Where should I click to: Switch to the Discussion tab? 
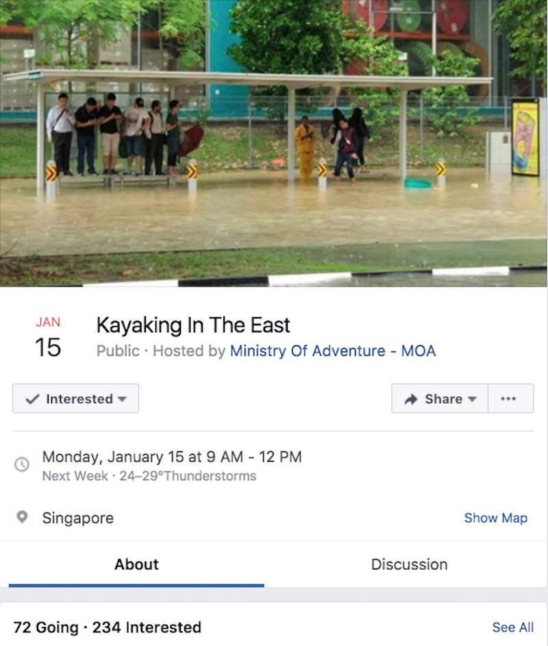point(409,564)
